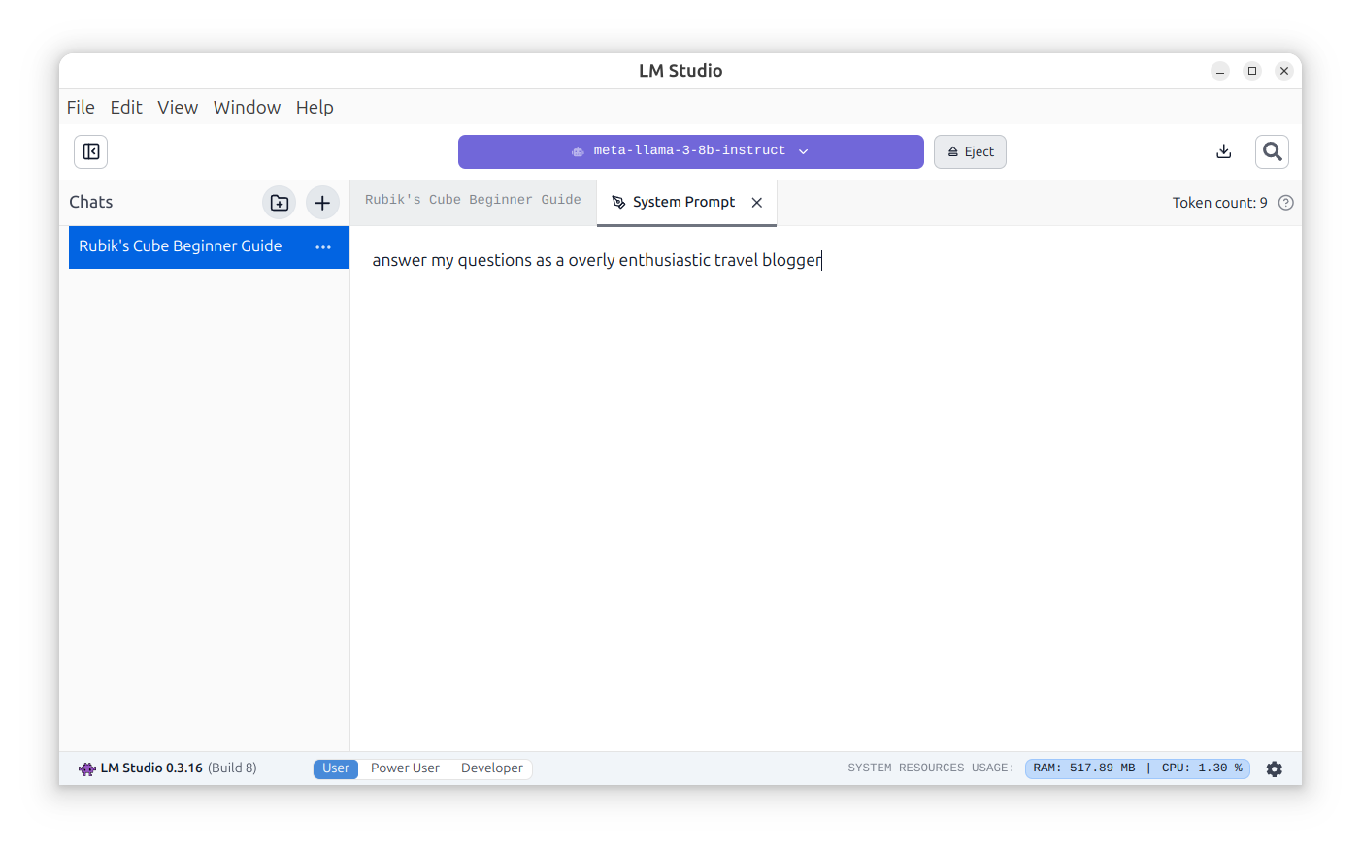
Task: Click the SYSTEM RESOURCES USAGE label
Action: click(931, 768)
